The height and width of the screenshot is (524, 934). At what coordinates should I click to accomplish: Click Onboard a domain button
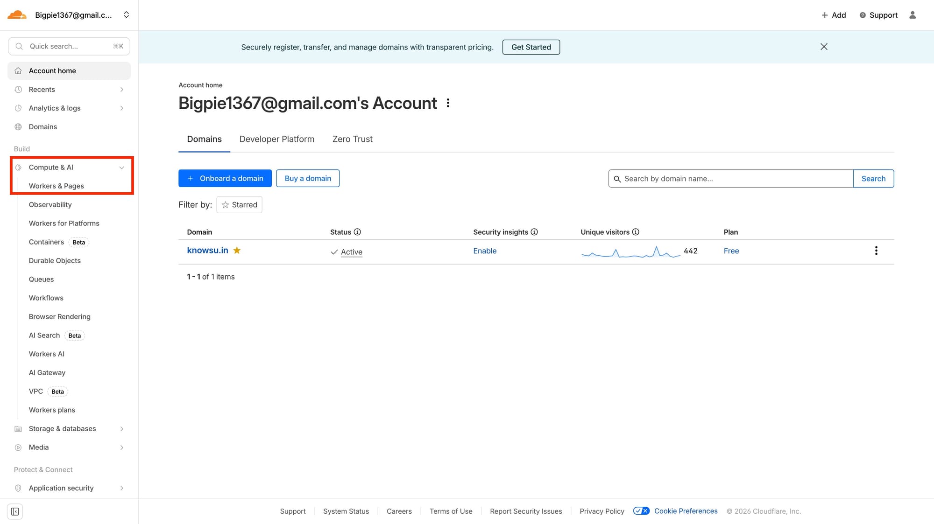[225, 178]
